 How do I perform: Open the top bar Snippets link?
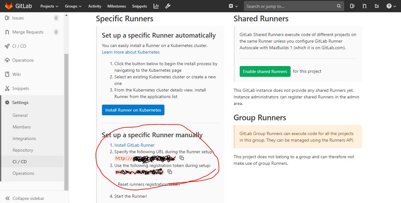[x=139, y=6]
